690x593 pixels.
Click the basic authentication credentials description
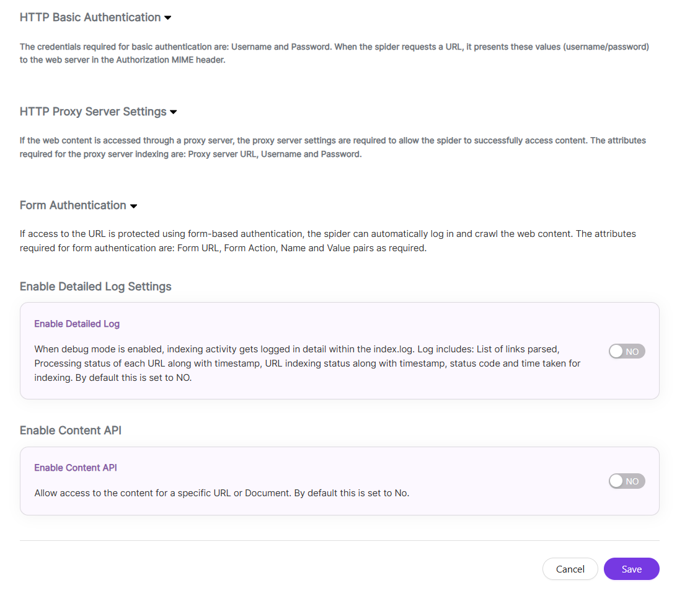coord(334,53)
